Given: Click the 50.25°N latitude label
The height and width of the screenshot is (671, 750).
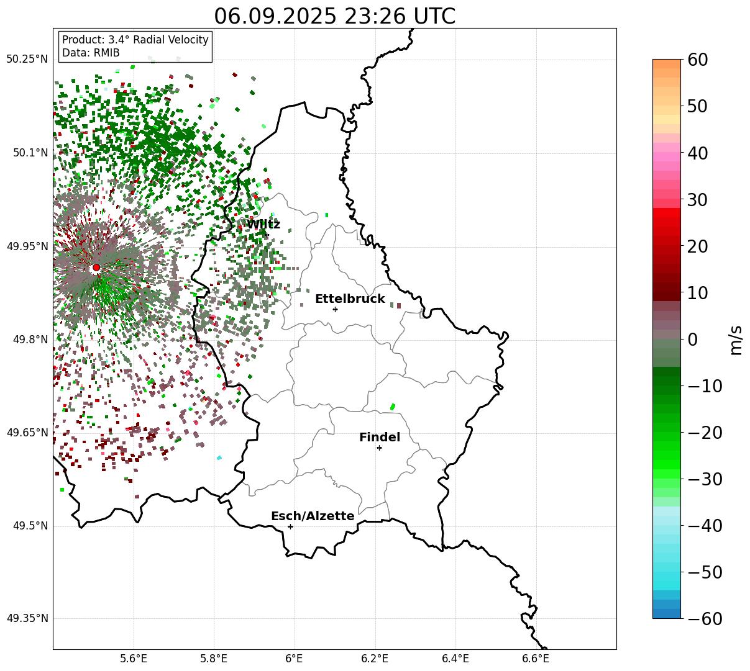Looking at the screenshot, I should click(x=27, y=60).
